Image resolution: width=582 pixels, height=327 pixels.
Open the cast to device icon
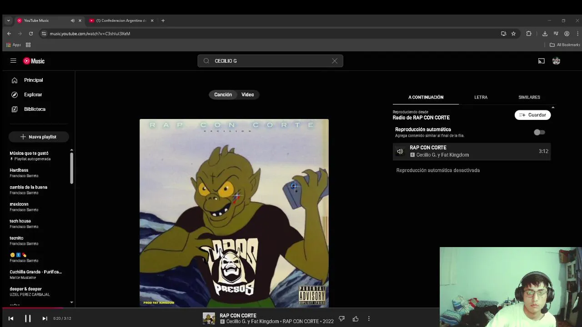[541, 61]
